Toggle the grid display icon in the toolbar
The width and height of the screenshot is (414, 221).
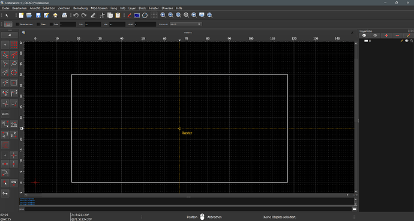tap(154, 16)
